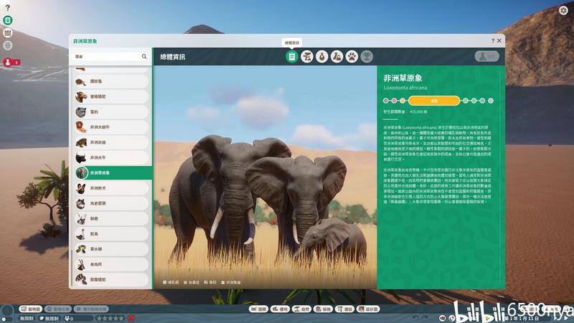The image size is (574, 323).
Task: Select the wolf entry in the animal list
Action: (x=111, y=203)
